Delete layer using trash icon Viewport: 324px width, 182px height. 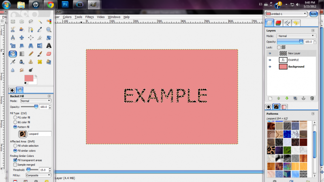point(312,98)
